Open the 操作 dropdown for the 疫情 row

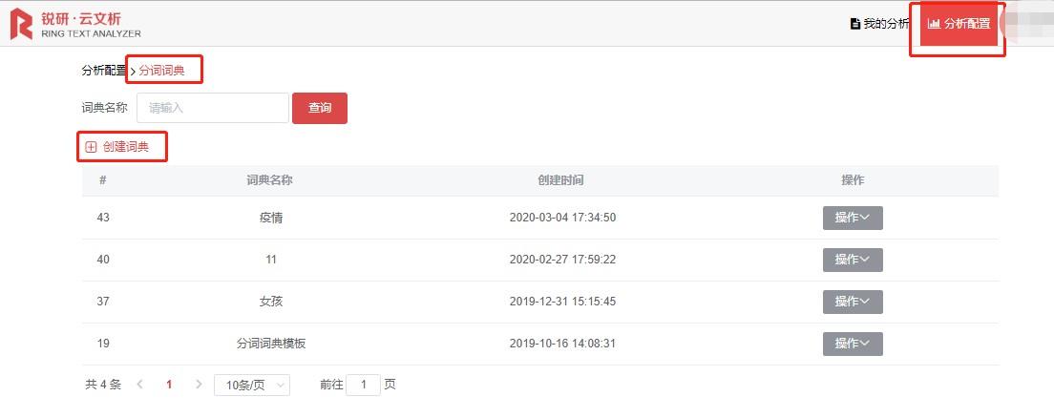[x=853, y=218]
